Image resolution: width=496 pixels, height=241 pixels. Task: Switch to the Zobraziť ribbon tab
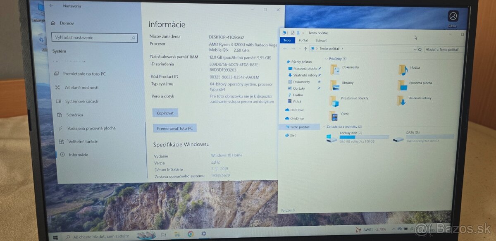(x=321, y=41)
